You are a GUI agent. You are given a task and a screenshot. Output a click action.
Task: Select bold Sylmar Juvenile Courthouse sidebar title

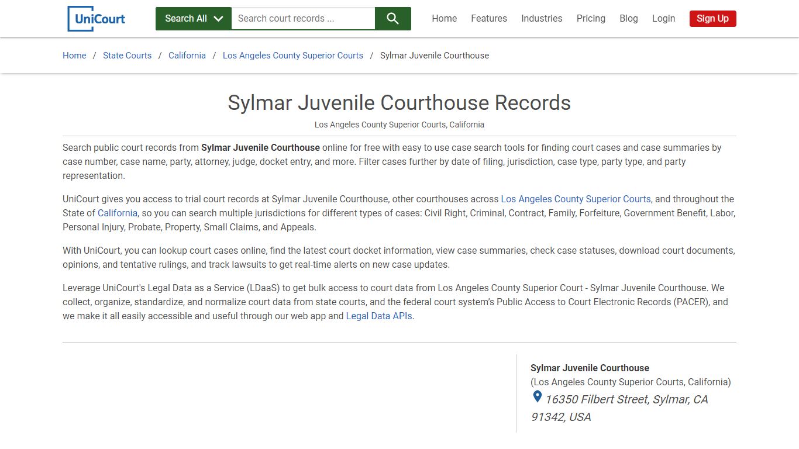590,368
